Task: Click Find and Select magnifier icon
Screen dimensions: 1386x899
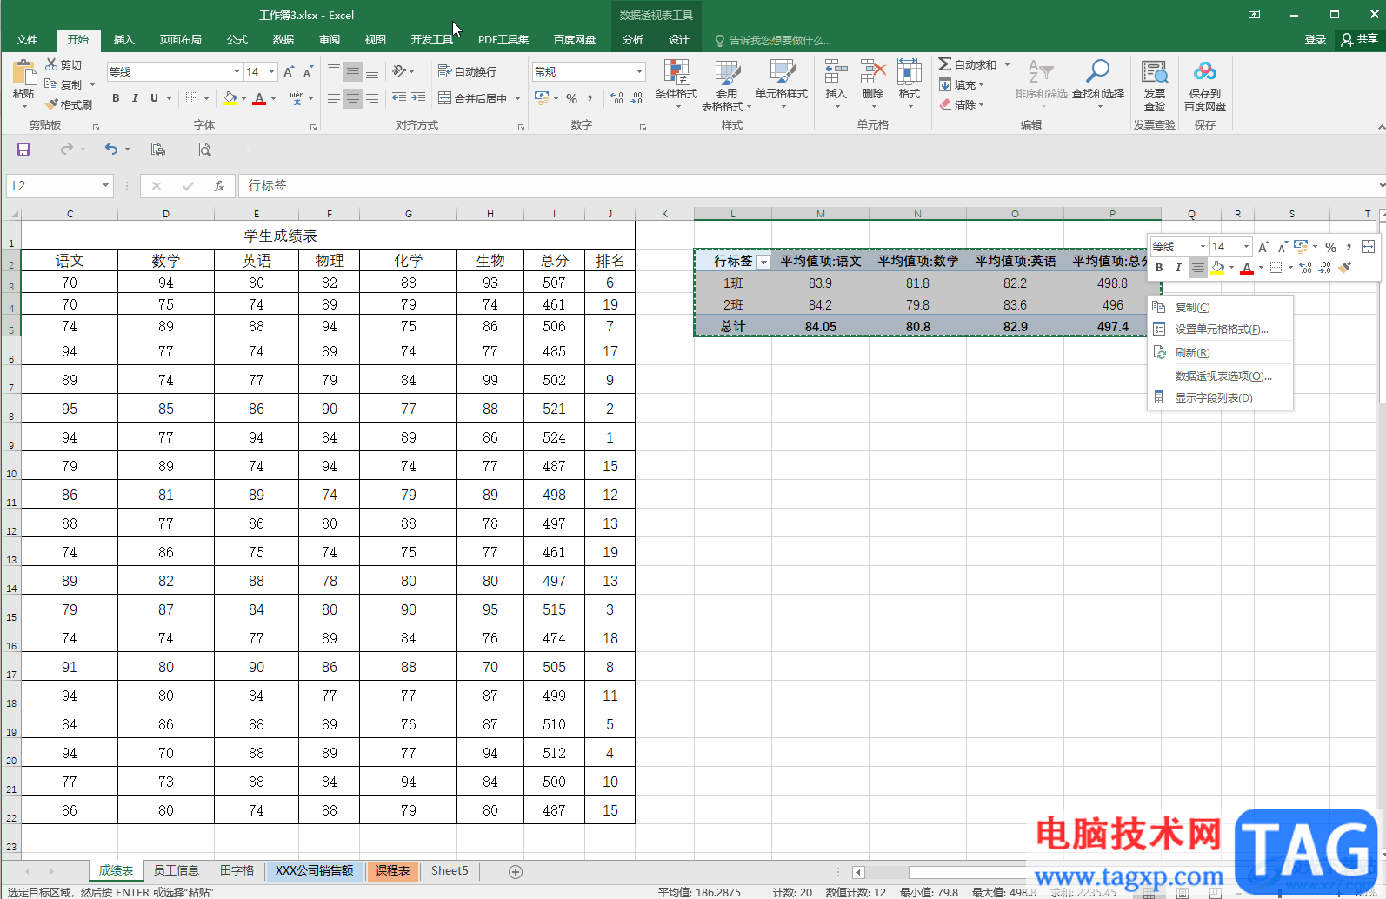Action: coord(1098,72)
